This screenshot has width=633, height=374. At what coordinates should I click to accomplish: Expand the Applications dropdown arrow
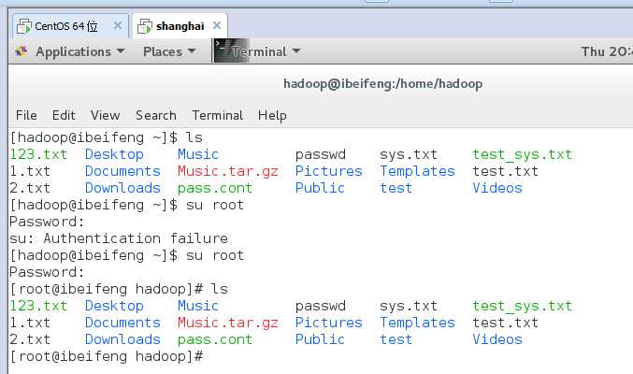(121, 52)
